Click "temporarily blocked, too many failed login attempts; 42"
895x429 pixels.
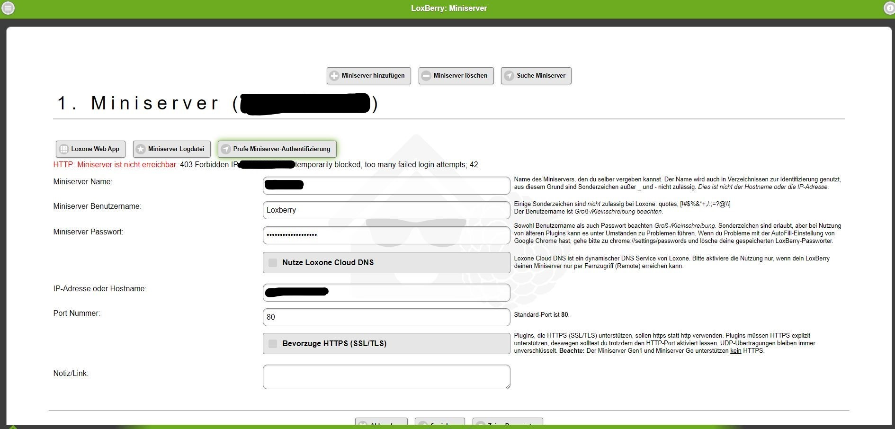coord(386,165)
